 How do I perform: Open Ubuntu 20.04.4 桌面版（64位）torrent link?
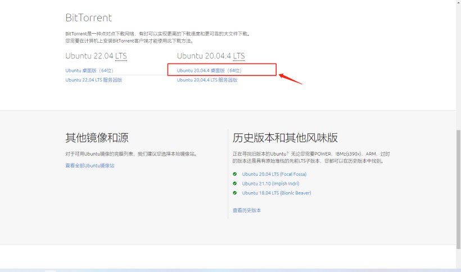[209, 71]
